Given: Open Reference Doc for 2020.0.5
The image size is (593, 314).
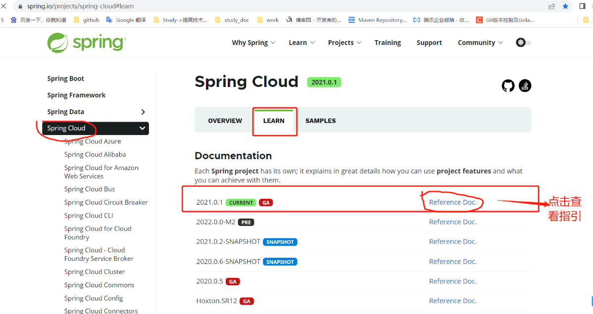Looking at the screenshot, I should (x=453, y=281).
